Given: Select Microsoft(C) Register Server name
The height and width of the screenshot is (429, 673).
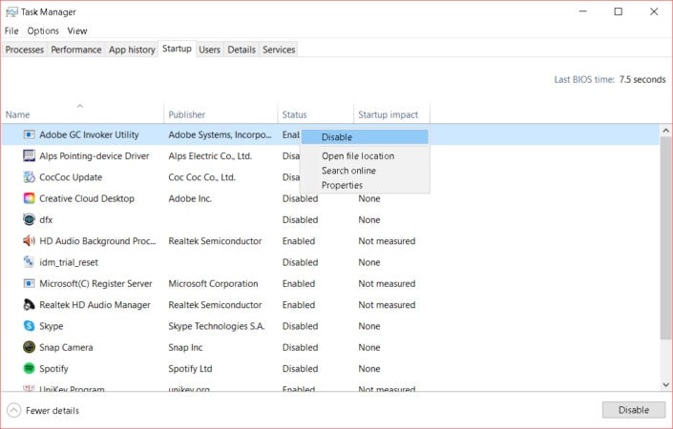Looking at the screenshot, I should [95, 283].
